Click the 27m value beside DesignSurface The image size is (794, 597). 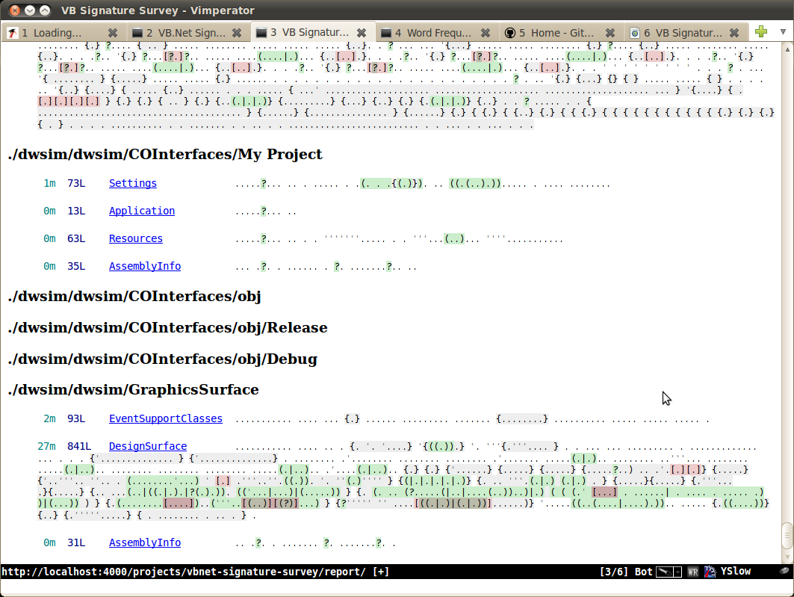tap(46, 446)
